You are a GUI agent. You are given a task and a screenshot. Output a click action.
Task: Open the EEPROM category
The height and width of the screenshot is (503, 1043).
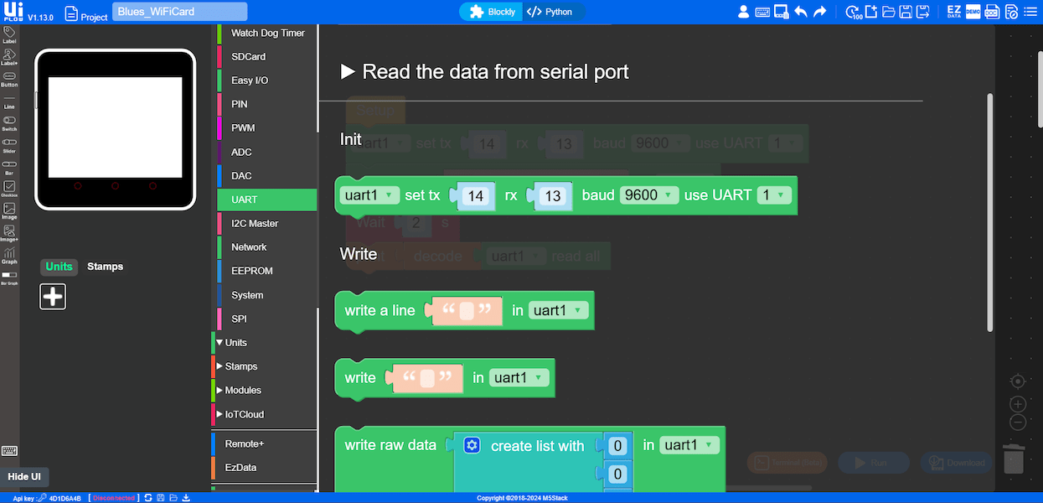tap(267, 271)
